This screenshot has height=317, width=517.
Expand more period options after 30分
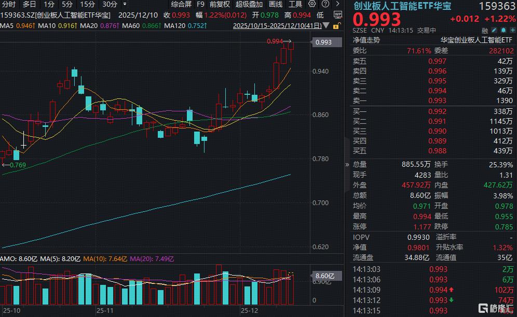click(x=124, y=4)
